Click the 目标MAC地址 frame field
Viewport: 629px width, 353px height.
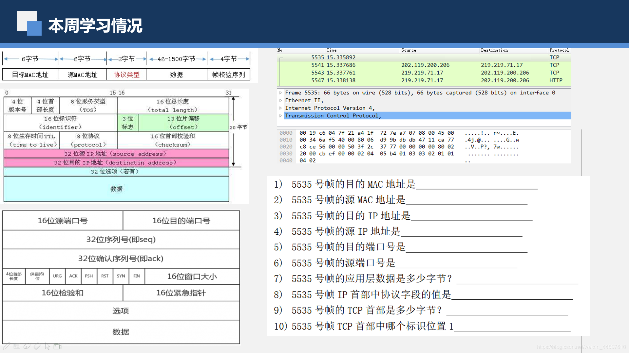click(x=30, y=75)
